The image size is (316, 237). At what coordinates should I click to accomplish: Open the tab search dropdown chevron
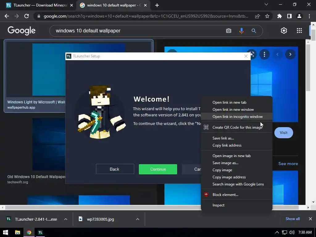click(266, 4)
